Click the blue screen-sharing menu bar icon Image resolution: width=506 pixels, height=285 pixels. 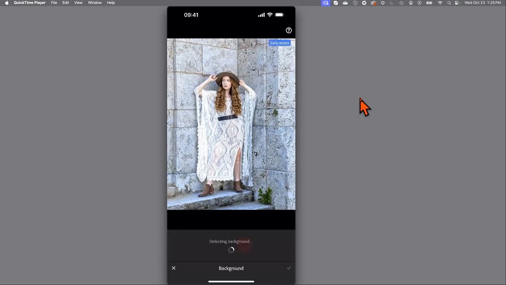(326, 3)
